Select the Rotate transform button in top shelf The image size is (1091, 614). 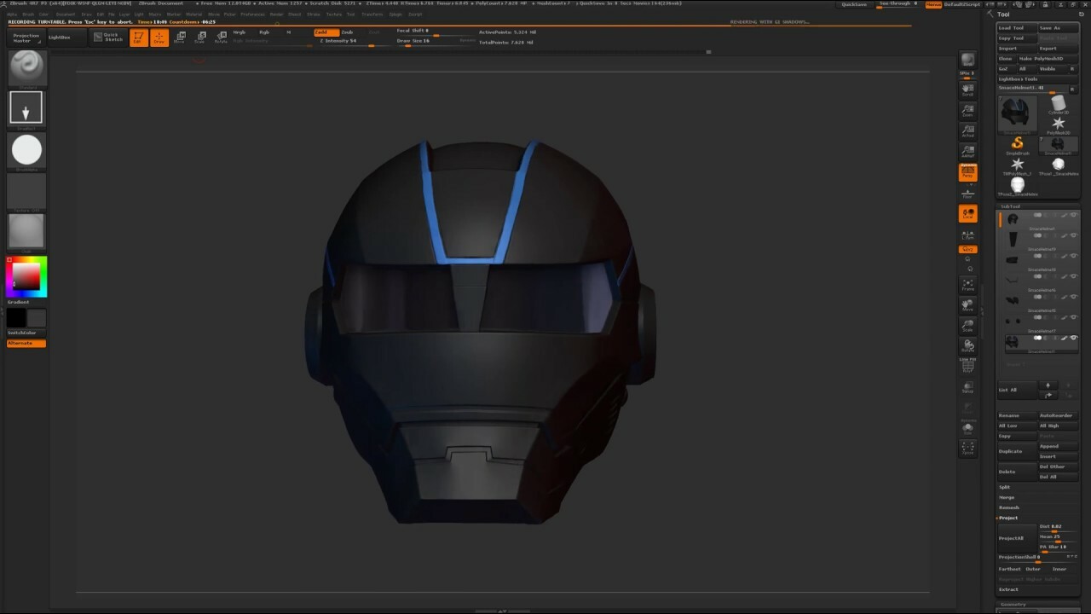[221, 38]
